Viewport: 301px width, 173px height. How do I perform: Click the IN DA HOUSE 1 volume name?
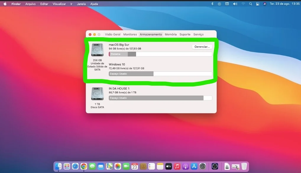point(119,88)
